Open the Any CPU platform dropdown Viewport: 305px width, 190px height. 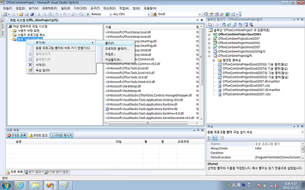pyautogui.click(x=149, y=14)
